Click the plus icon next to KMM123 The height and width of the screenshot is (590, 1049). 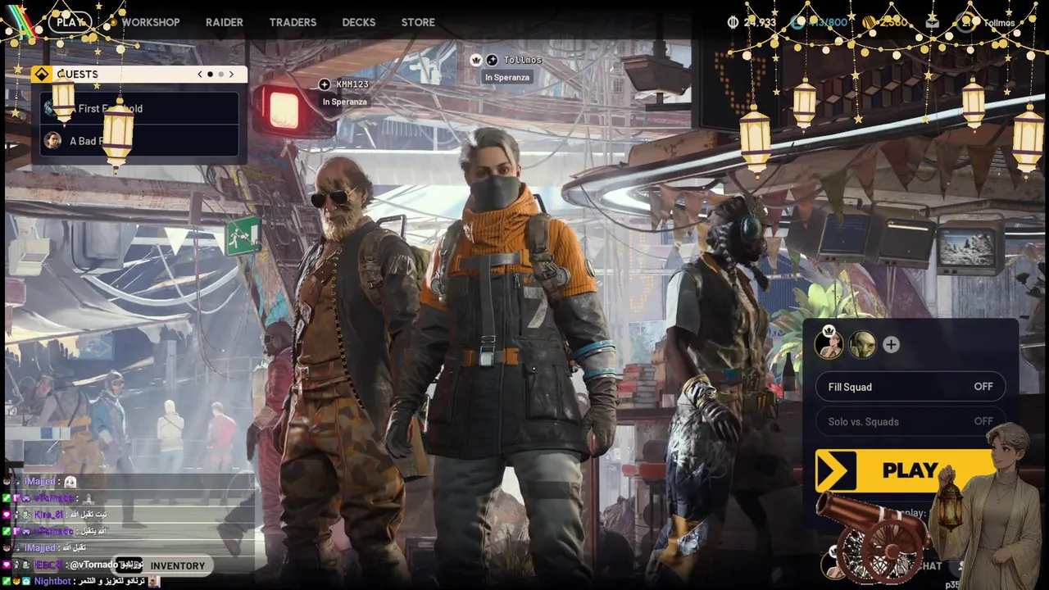[325, 84]
